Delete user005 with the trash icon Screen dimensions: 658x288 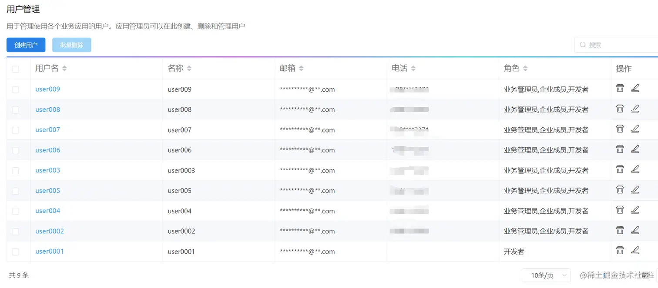(620, 189)
